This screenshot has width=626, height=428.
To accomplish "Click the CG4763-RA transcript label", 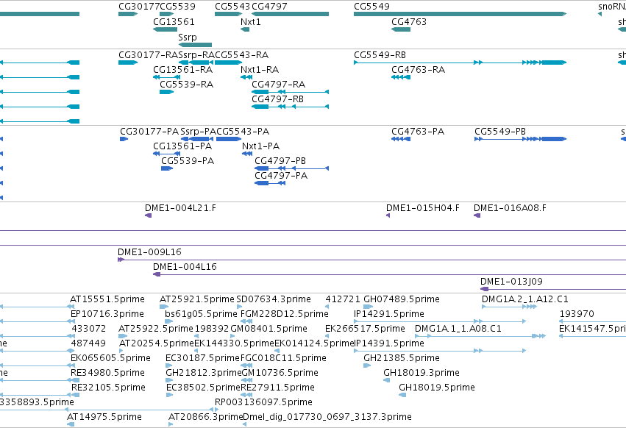I will (x=418, y=69).
